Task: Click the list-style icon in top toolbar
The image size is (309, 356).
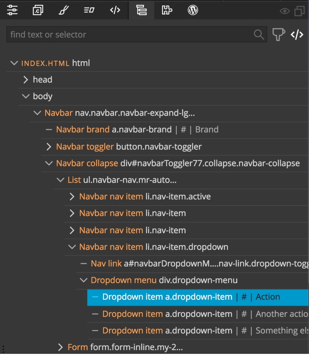Action: tap(88, 10)
